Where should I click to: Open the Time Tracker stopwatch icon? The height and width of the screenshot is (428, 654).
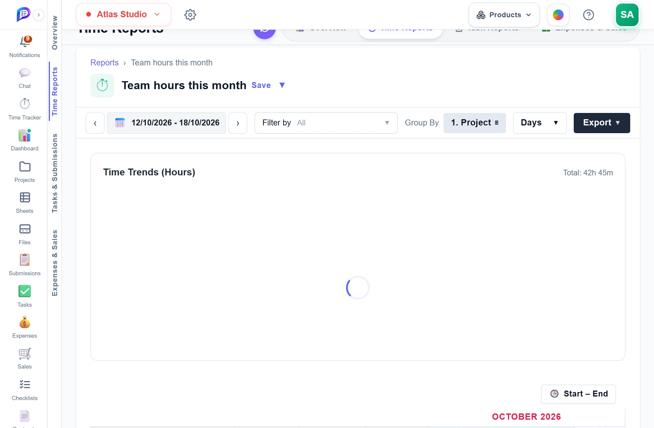click(25, 104)
